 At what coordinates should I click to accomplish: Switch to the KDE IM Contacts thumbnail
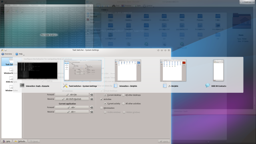click(218, 70)
